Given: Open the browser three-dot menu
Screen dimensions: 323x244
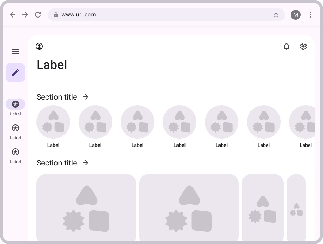Looking at the screenshot, I should [x=310, y=15].
